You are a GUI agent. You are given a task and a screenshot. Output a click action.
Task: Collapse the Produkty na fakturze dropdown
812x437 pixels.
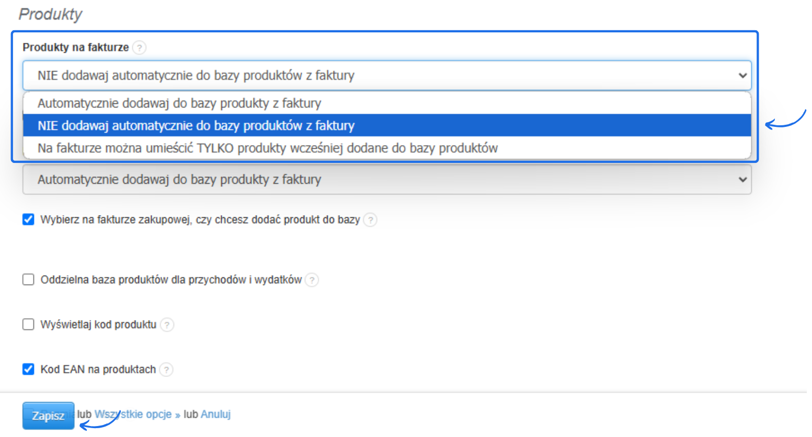tap(387, 76)
